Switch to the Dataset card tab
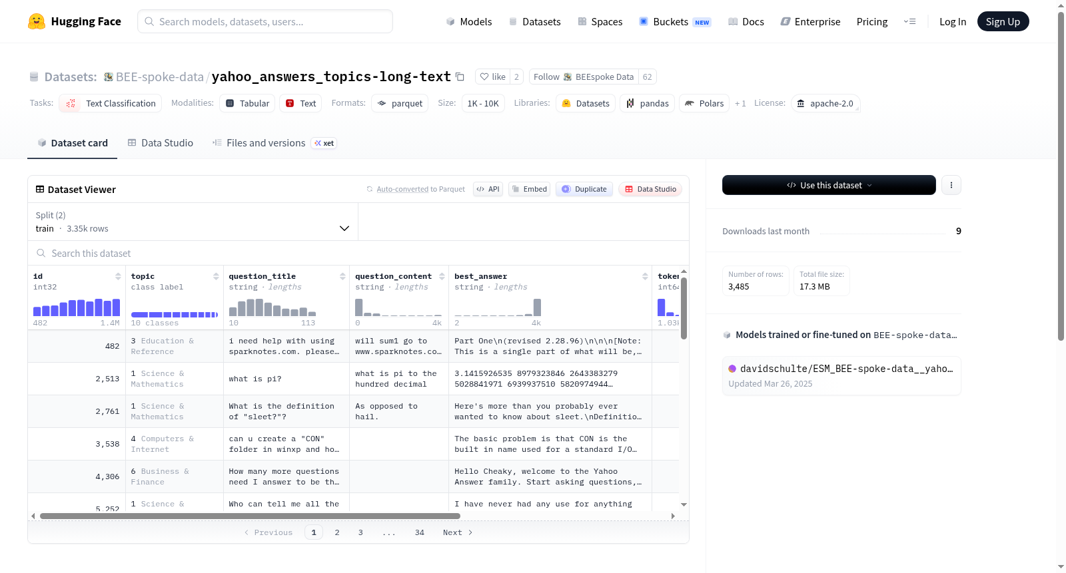 (72, 142)
